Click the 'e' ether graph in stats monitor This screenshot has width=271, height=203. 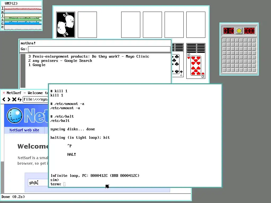coord(23,27)
